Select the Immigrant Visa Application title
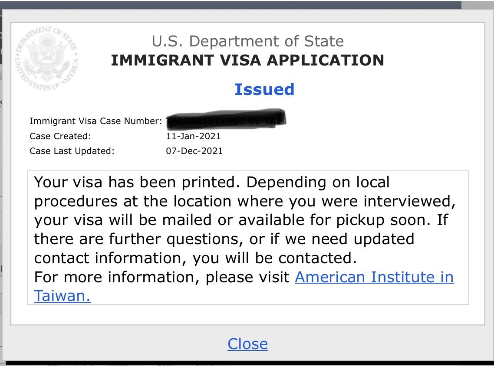494x366 pixels. click(247, 60)
